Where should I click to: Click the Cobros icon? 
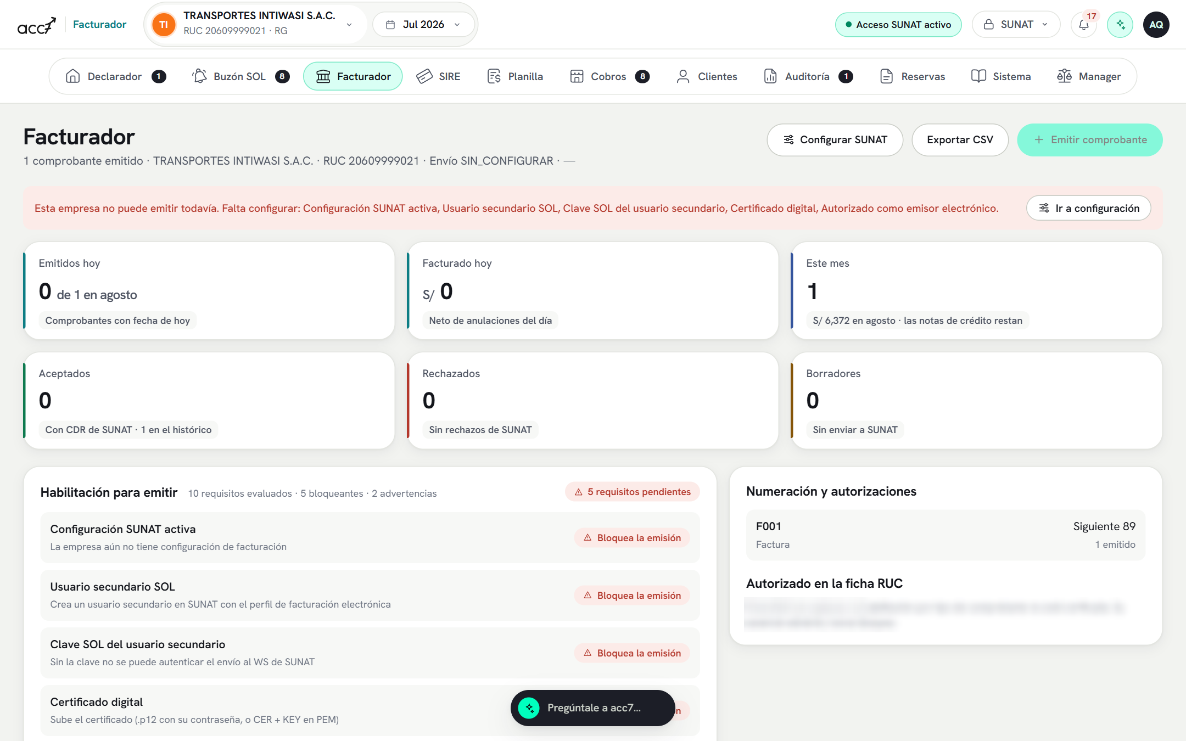point(577,76)
